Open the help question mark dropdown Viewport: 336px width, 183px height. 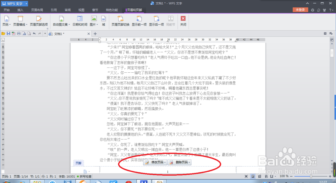[x=331, y=10]
